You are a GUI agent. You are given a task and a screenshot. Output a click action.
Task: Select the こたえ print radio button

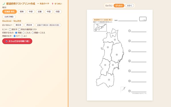point(24,33)
